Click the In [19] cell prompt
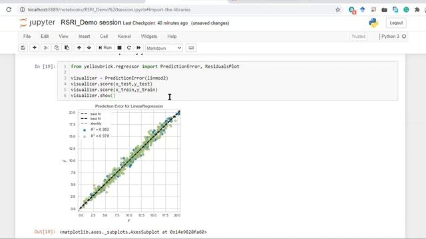 [x=45, y=66]
